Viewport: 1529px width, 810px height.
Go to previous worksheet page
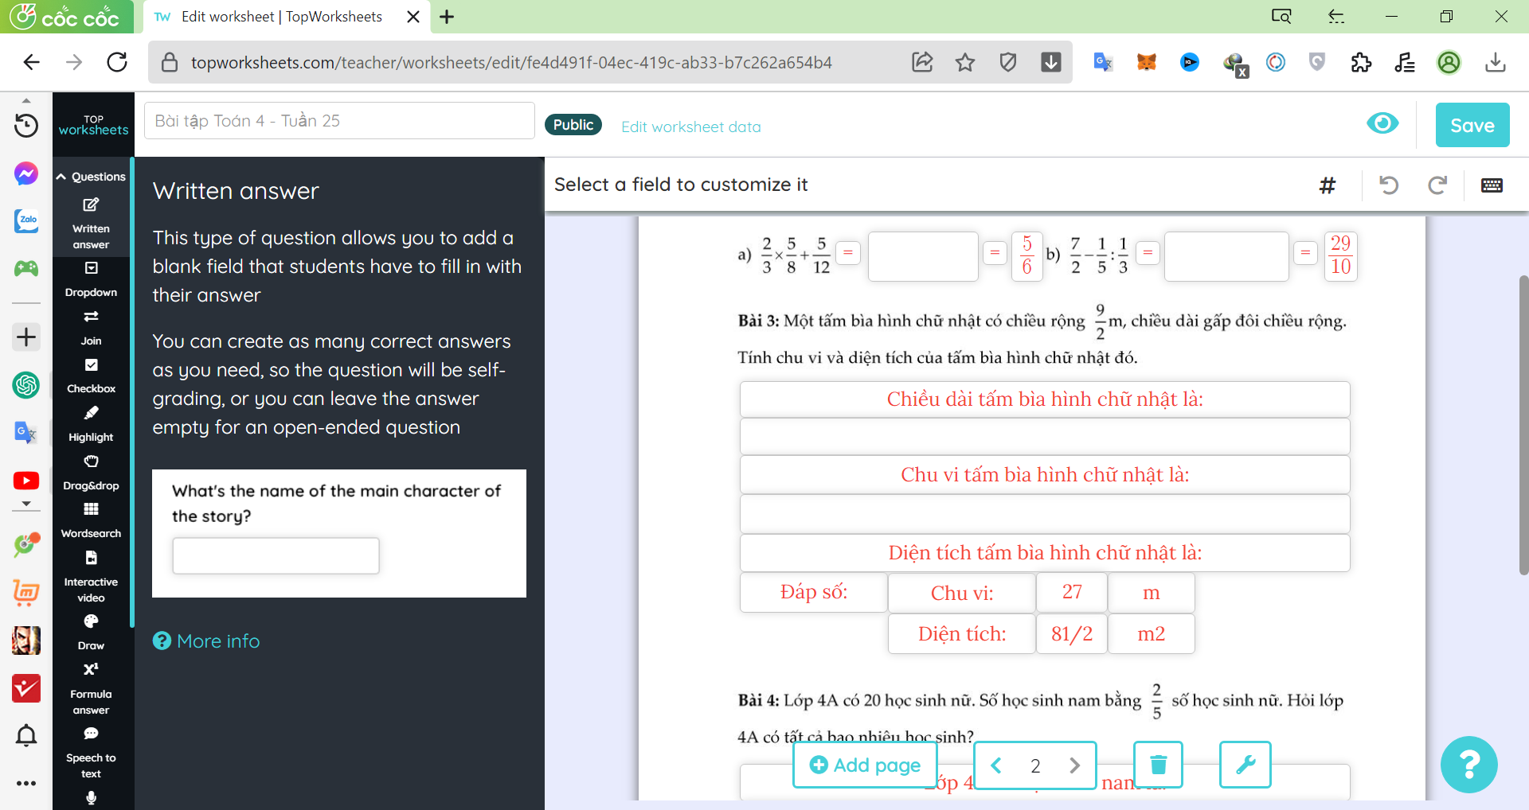996,765
